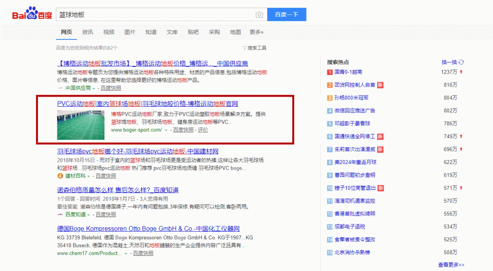Viewport: 493px width, 271px height.
Task: Open camera image search icon
Action: click(x=259, y=15)
